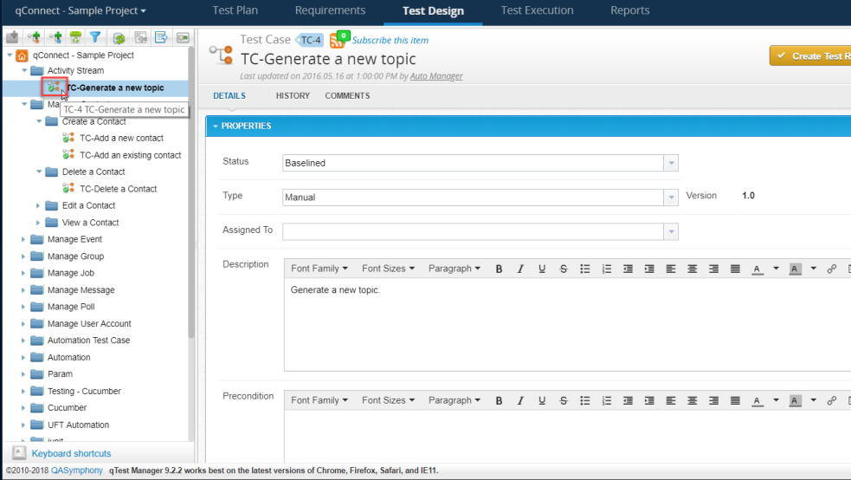Open the HISTORY tab

tap(293, 95)
